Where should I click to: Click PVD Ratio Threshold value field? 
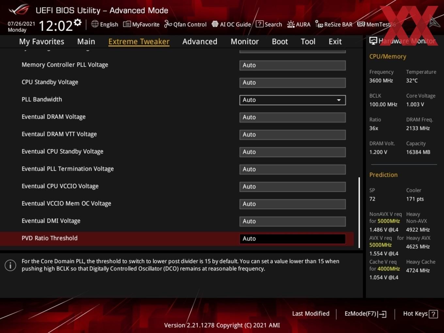click(293, 239)
